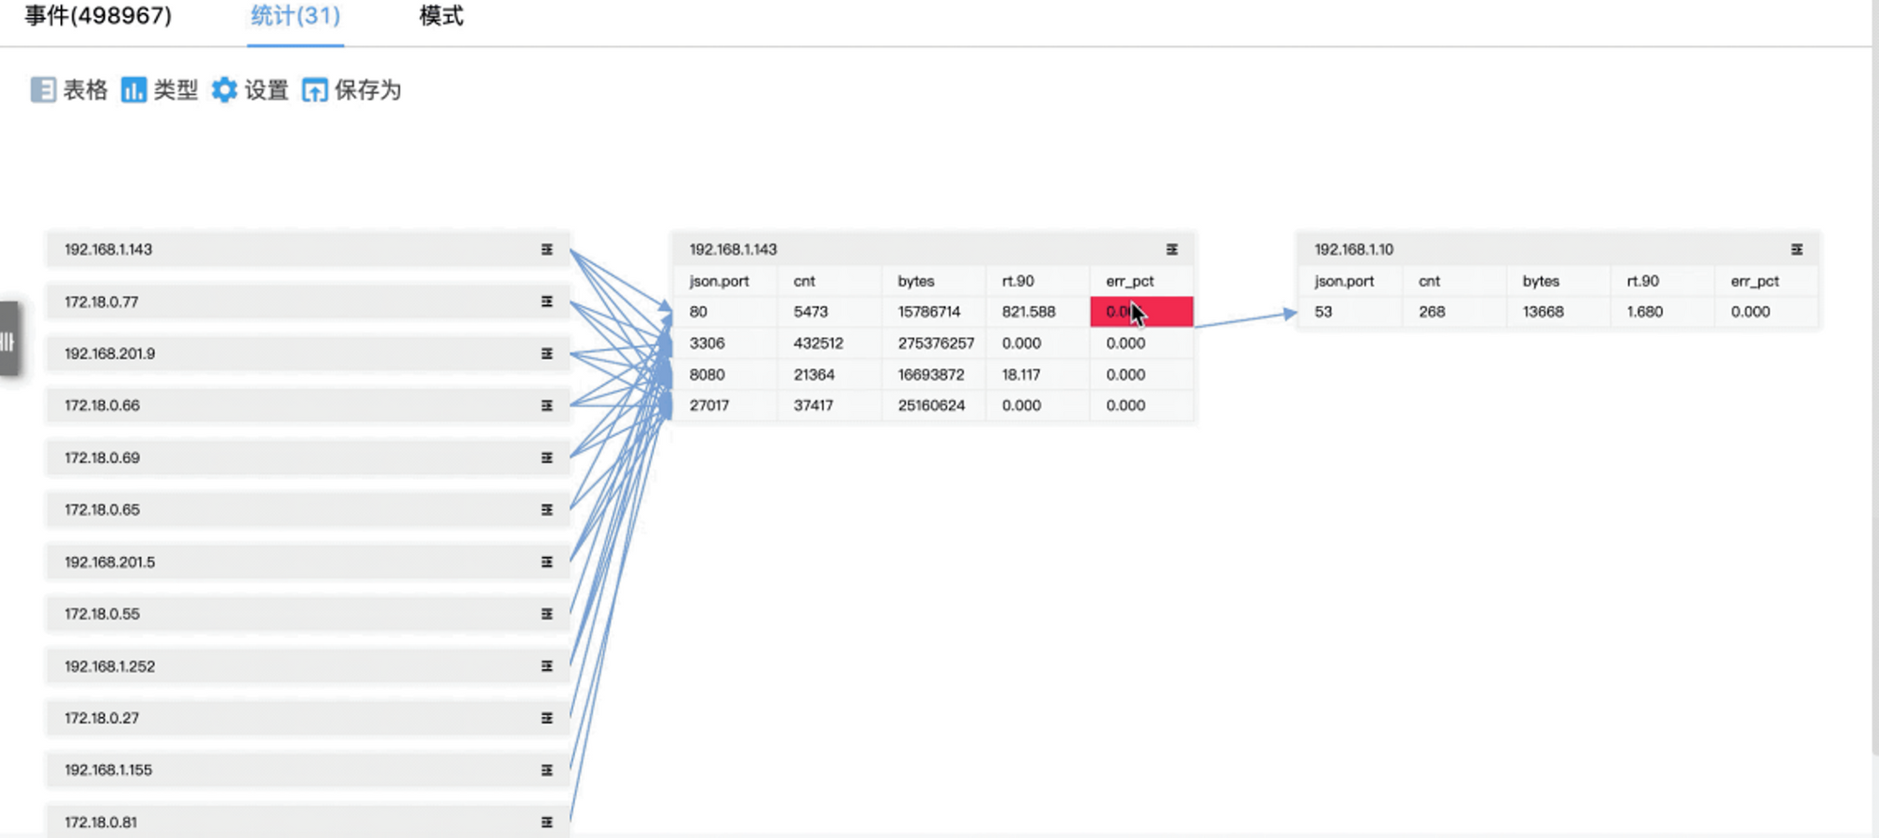Click rt.90 value 18.117
Screen dimensions: 1879x838
(x=1021, y=375)
